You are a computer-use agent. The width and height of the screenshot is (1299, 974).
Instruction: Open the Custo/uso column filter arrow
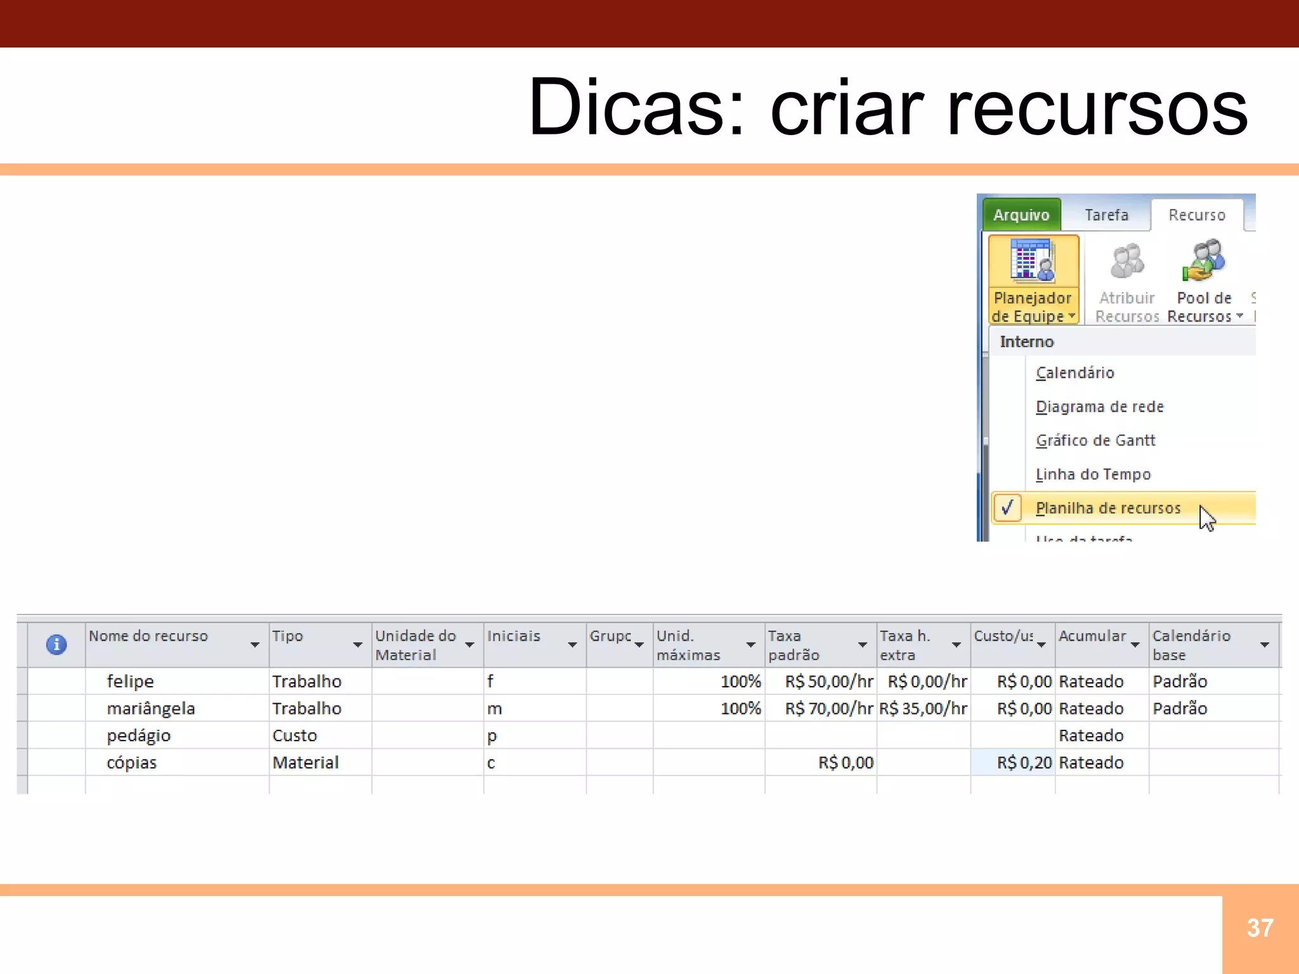(x=1041, y=644)
